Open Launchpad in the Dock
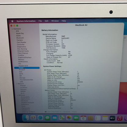 [33, 118]
